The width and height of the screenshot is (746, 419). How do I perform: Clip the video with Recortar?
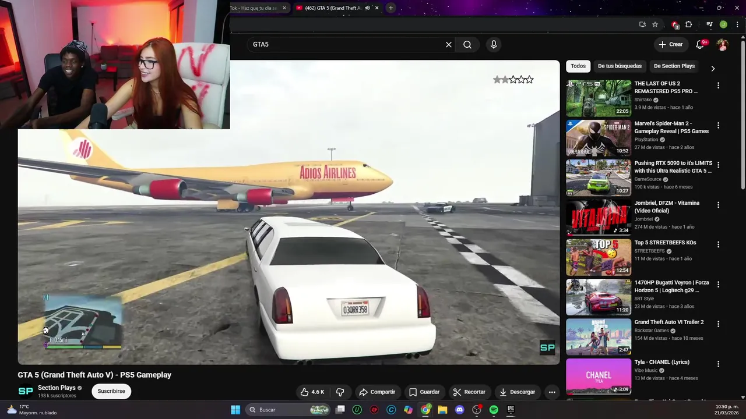click(469, 392)
